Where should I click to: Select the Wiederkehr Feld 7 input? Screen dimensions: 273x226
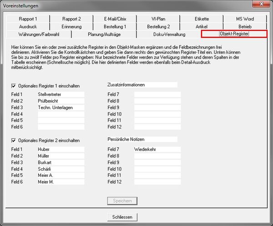tap(157, 149)
